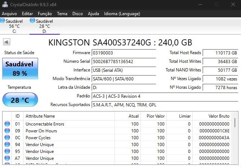This screenshot has height=167, width=241.
Task: Close the CrystalDiskInfo window
Action: 233,4
